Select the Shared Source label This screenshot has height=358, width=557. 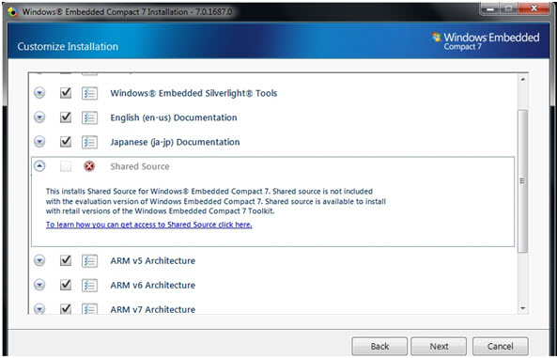pyautogui.click(x=140, y=166)
